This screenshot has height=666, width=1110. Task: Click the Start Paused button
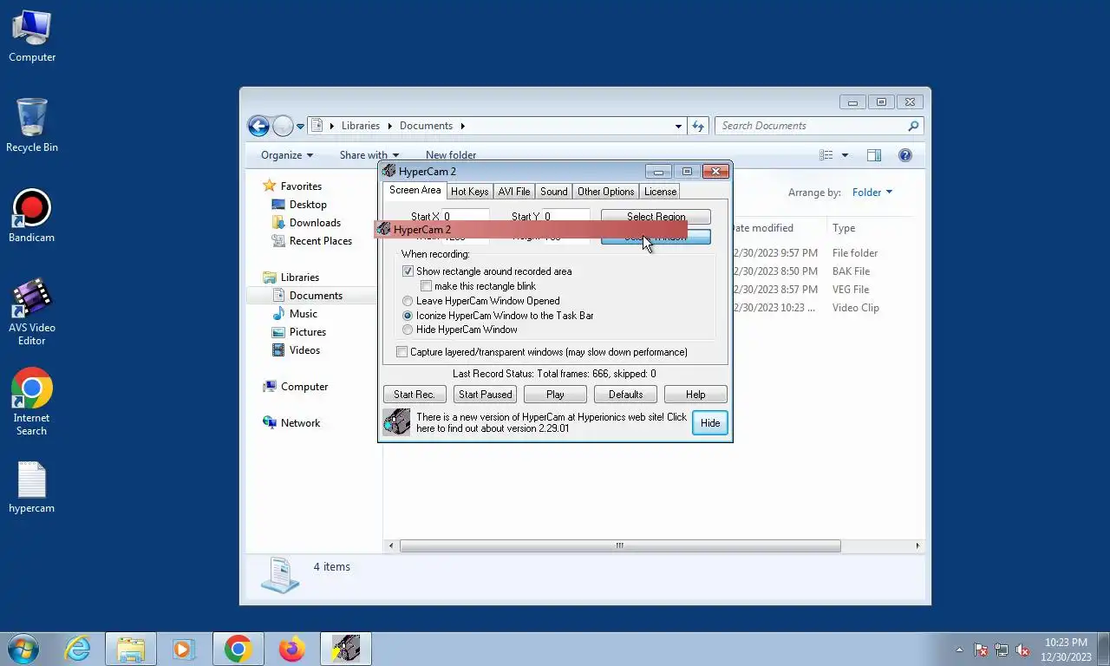pos(486,395)
